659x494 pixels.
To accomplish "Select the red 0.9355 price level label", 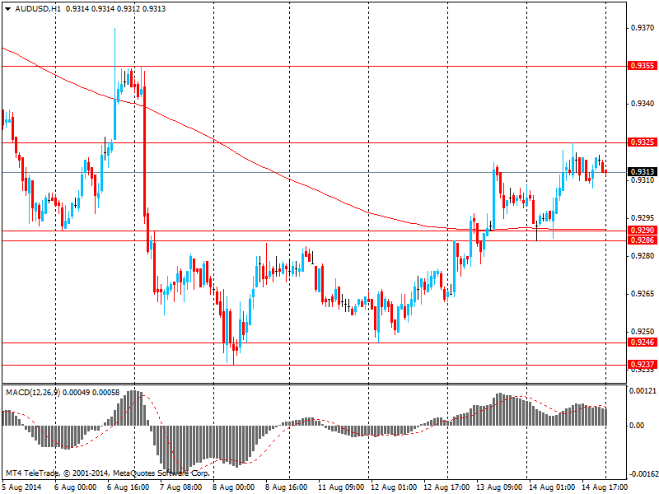I will [x=643, y=66].
